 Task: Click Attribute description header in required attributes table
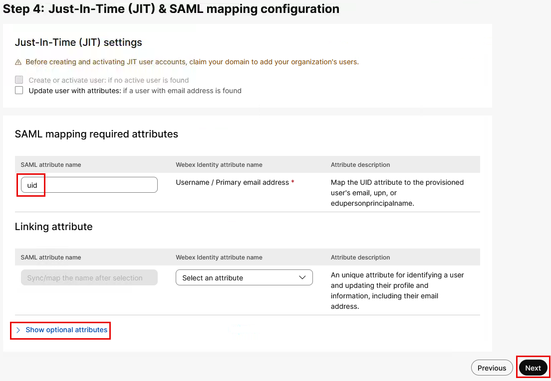[x=360, y=165]
